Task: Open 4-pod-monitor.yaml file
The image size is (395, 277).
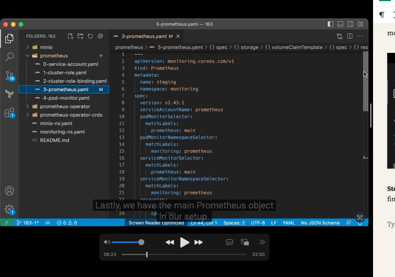Action: (66, 98)
